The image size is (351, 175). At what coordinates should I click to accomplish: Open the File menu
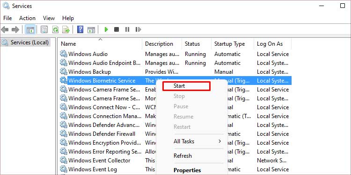7,18
